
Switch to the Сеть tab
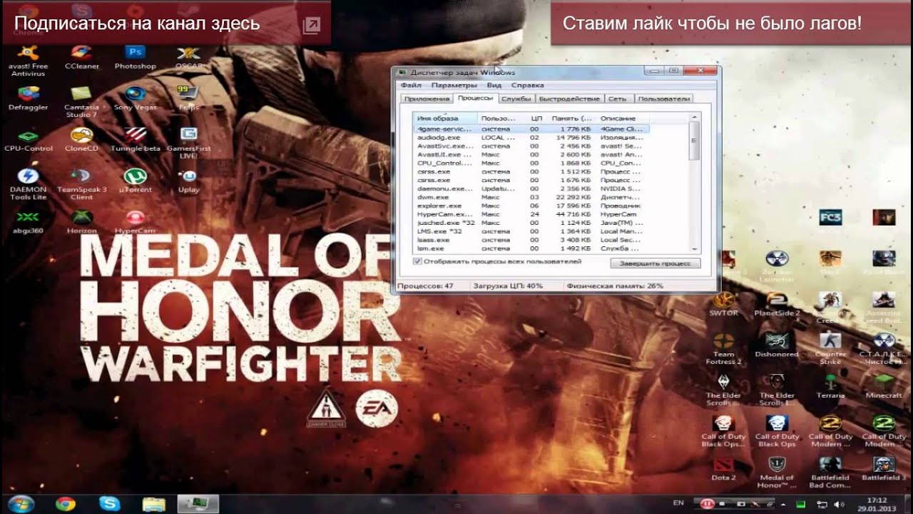tap(618, 99)
